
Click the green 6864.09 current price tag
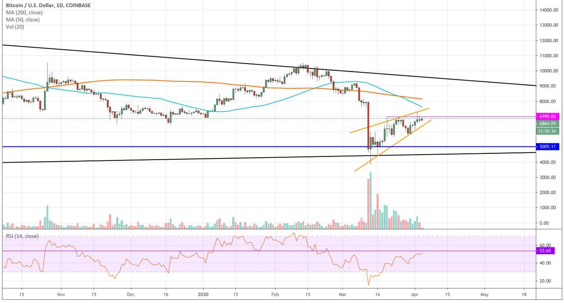(547, 124)
